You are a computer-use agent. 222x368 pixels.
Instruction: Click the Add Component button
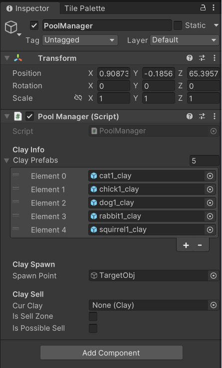click(111, 353)
